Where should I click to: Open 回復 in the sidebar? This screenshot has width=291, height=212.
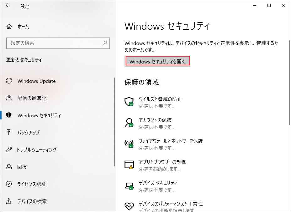[x=22, y=167]
